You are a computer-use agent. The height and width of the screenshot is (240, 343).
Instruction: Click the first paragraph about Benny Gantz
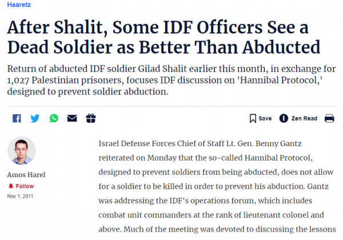(x=217, y=186)
